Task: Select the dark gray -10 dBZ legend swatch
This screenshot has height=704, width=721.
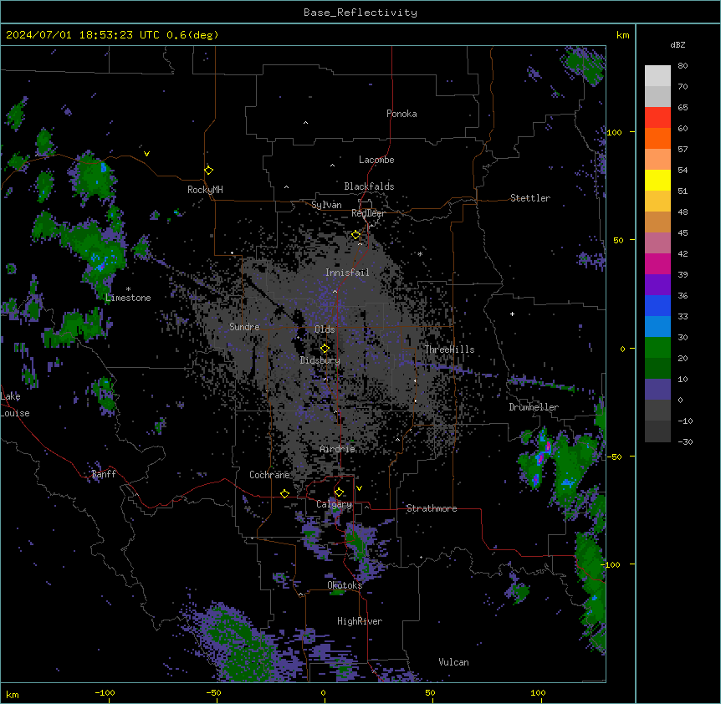Action: tap(657, 431)
